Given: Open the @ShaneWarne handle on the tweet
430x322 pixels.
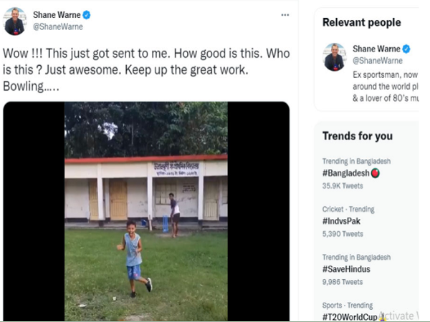Looking at the screenshot, I should click(x=58, y=27).
